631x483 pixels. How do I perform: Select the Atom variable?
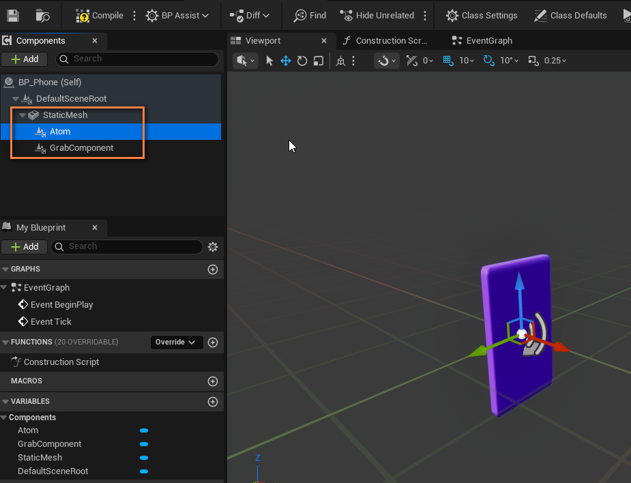click(28, 430)
